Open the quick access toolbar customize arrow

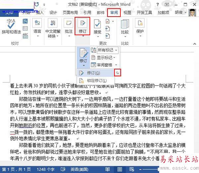pyautogui.click(x=44, y=5)
